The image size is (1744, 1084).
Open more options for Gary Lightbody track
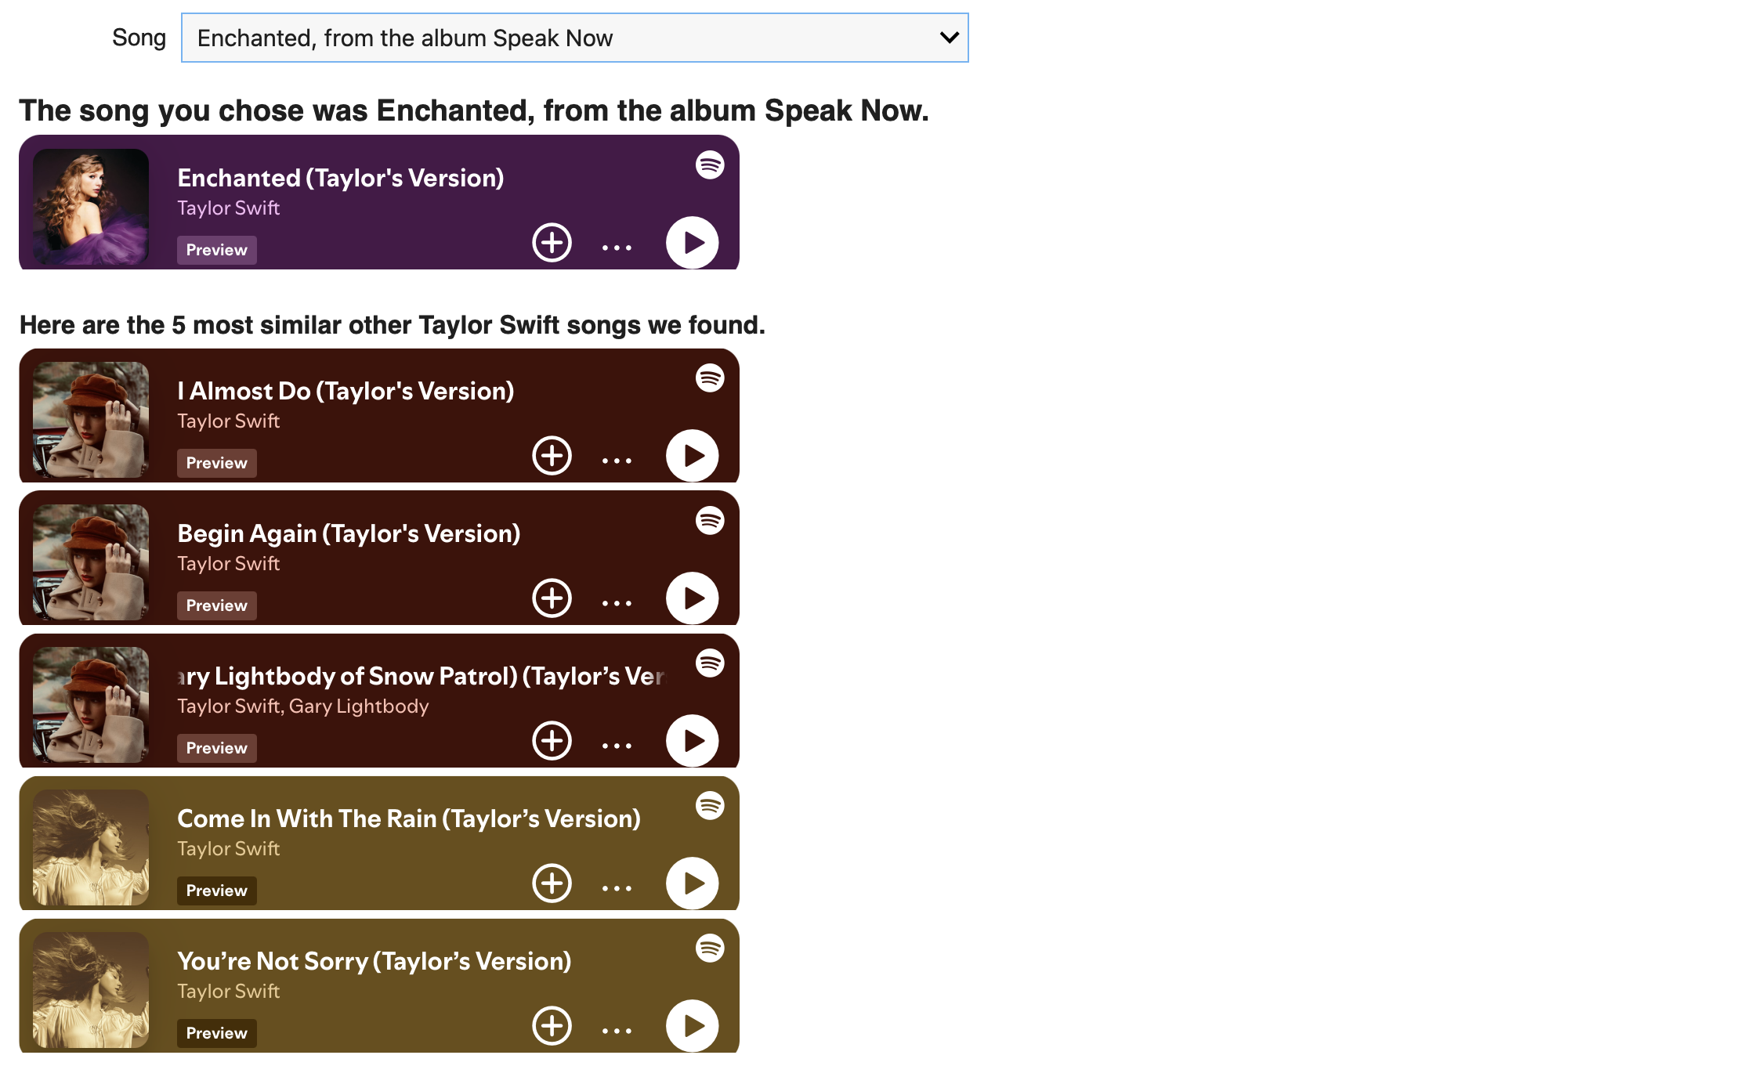[x=617, y=746]
